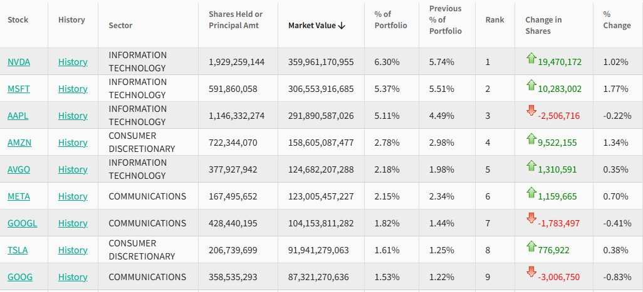Open the NVDA stock link

point(18,62)
